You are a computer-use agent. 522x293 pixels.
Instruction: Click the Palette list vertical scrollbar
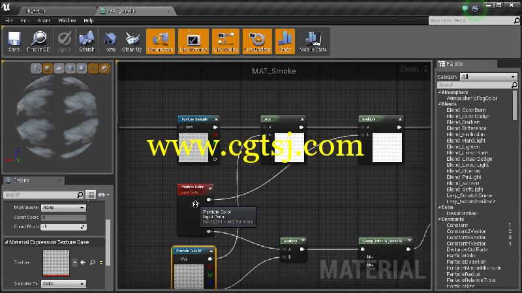click(515, 105)
